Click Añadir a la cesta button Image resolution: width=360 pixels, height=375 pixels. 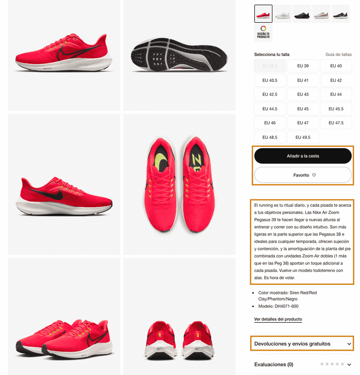click(x=303, y=156)
